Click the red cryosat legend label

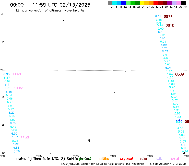tap(127, 159)
